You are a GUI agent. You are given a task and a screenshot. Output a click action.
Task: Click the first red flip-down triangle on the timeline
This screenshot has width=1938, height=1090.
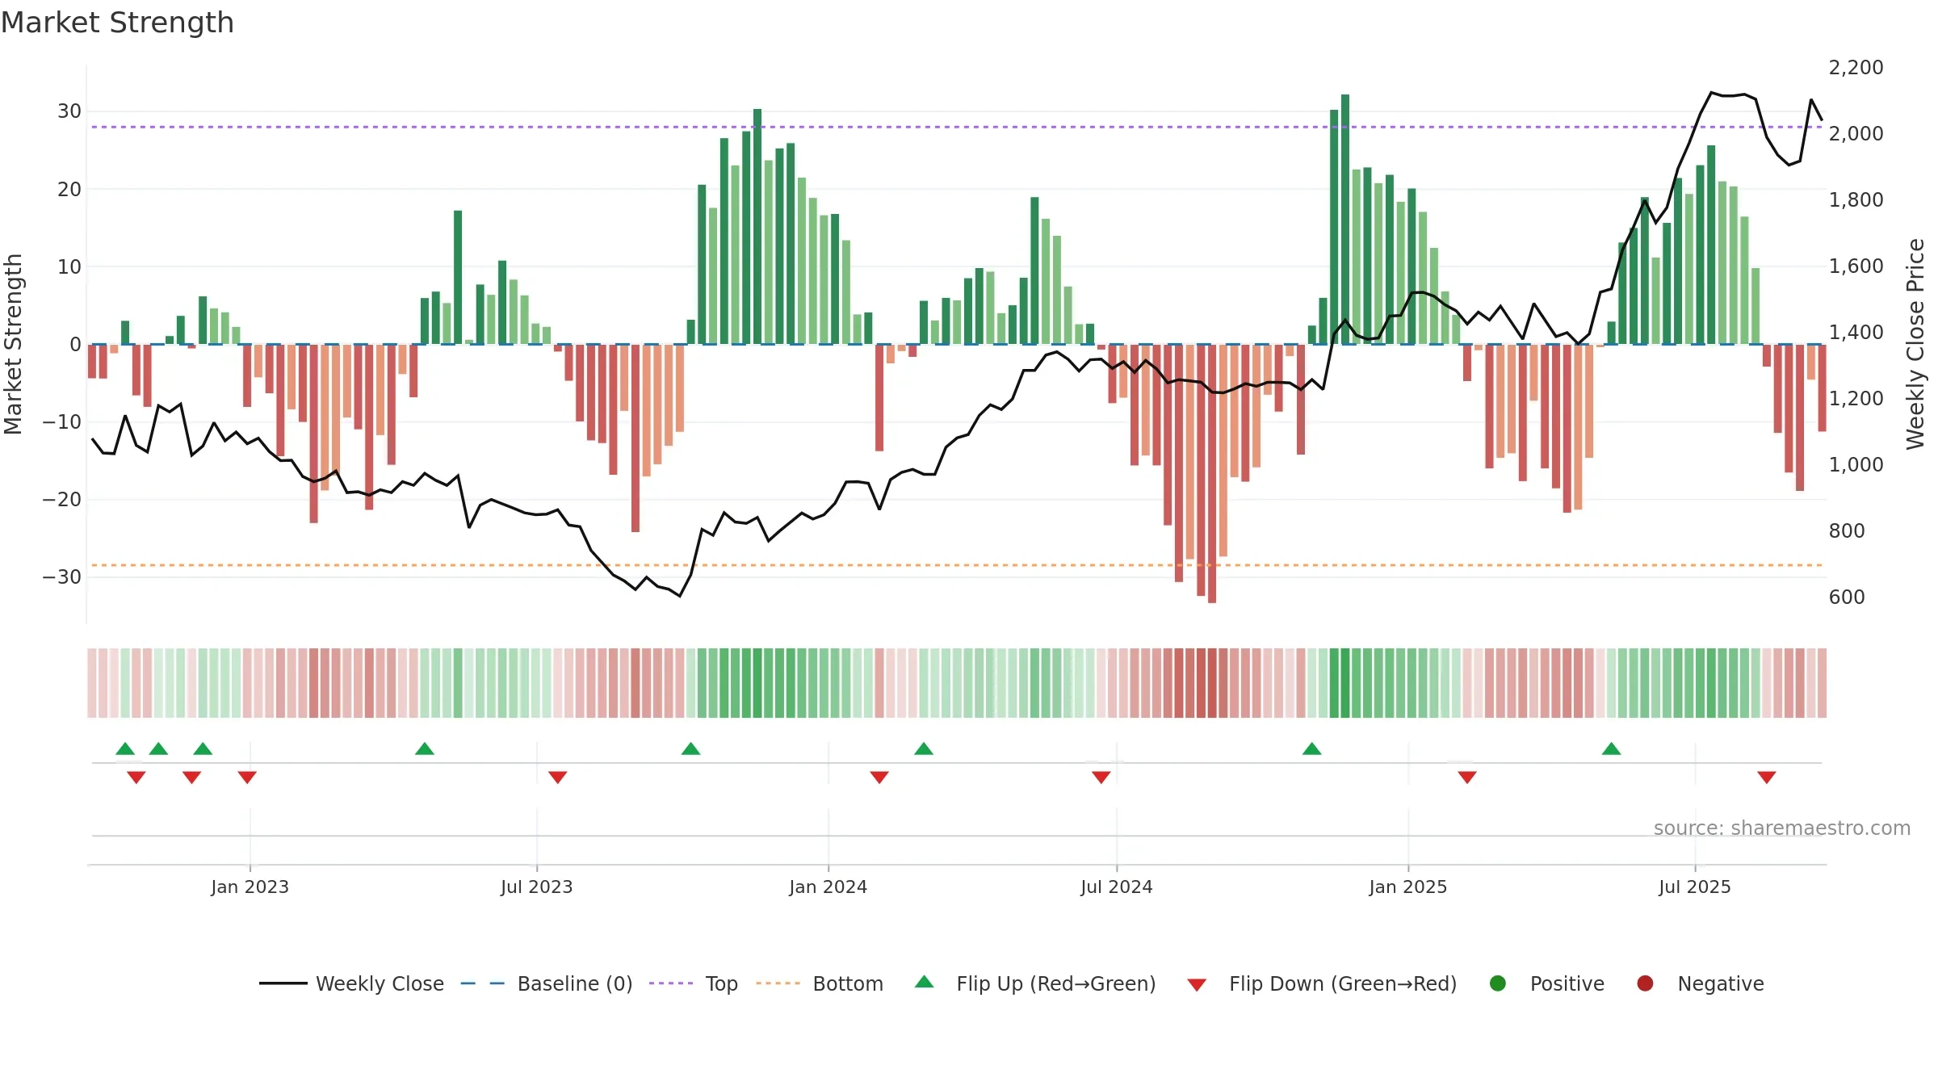pyautogui.click(x=136, y=777)
